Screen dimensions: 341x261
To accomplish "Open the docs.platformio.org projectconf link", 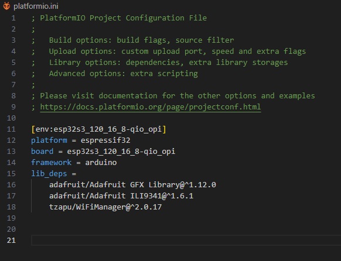I will pyautogui.click(x=151, y=107).
